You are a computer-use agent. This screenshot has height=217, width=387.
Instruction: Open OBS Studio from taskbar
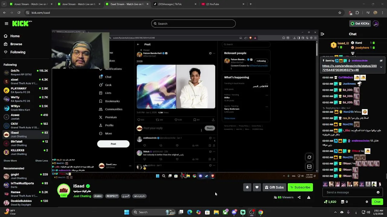(252, 212)
